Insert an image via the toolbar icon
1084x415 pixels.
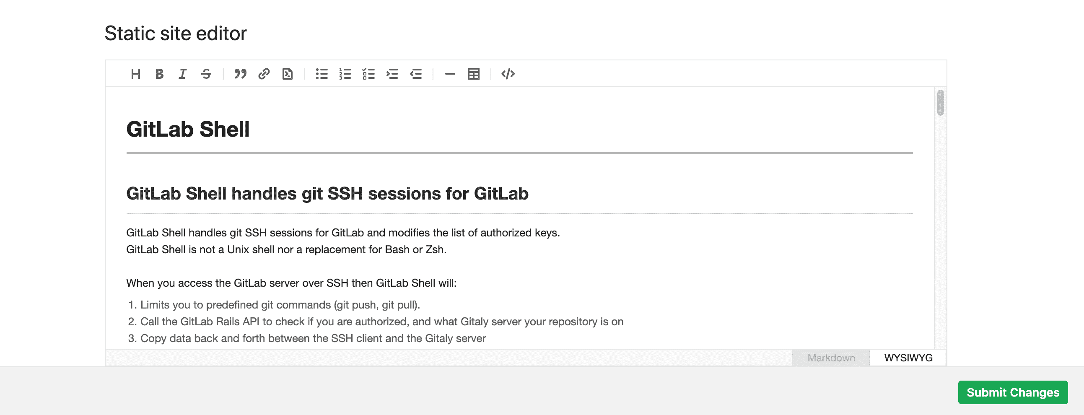click(288, 74)
